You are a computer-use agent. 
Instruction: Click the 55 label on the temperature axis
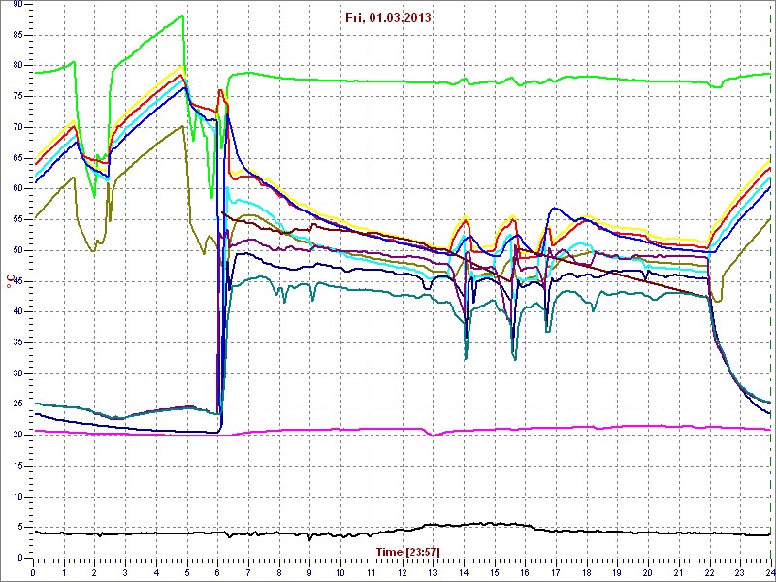(18, 219)
